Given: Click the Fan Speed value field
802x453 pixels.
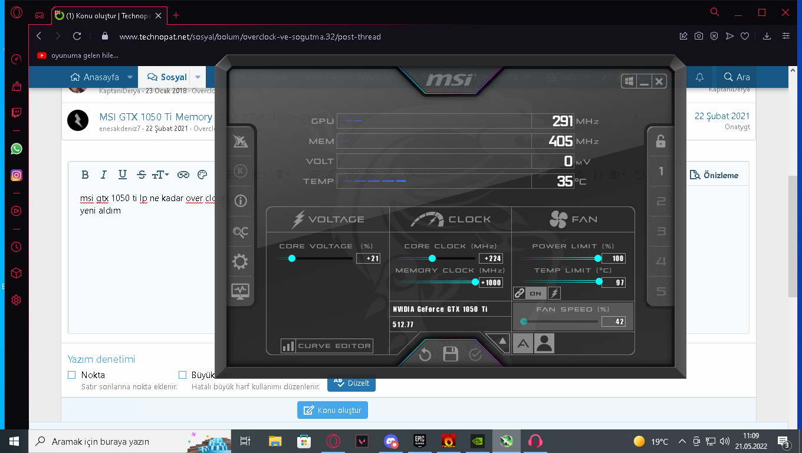Looking at the screenshot, I should click(613, 321).
